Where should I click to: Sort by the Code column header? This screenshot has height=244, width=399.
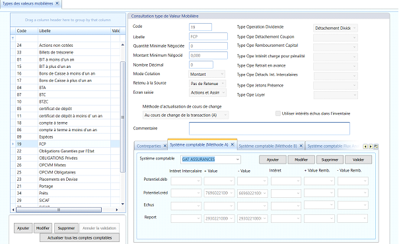coord(26,31)
